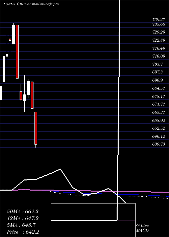Click the tallest red candlestick near 735

(17, 51)
